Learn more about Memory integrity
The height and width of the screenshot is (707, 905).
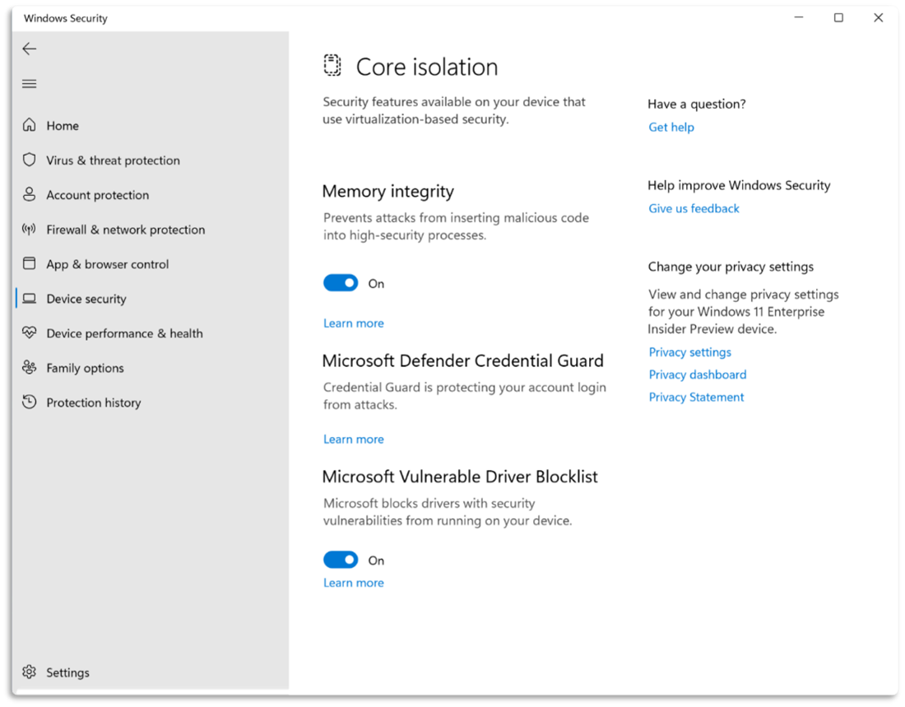pos(353,323)
